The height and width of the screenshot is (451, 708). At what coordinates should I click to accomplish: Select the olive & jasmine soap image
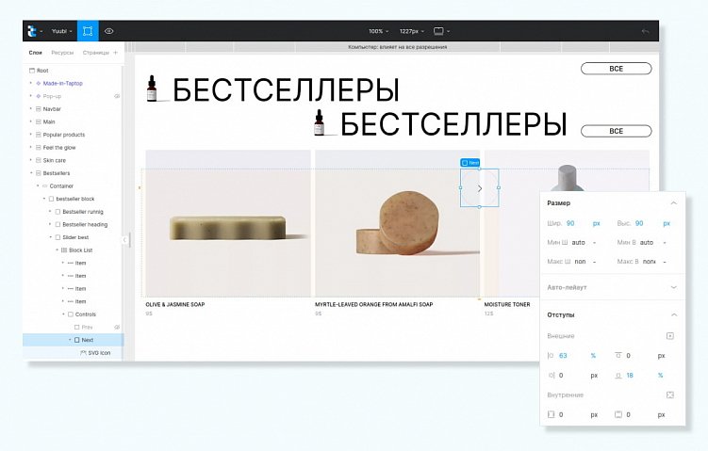coord(228,223)
